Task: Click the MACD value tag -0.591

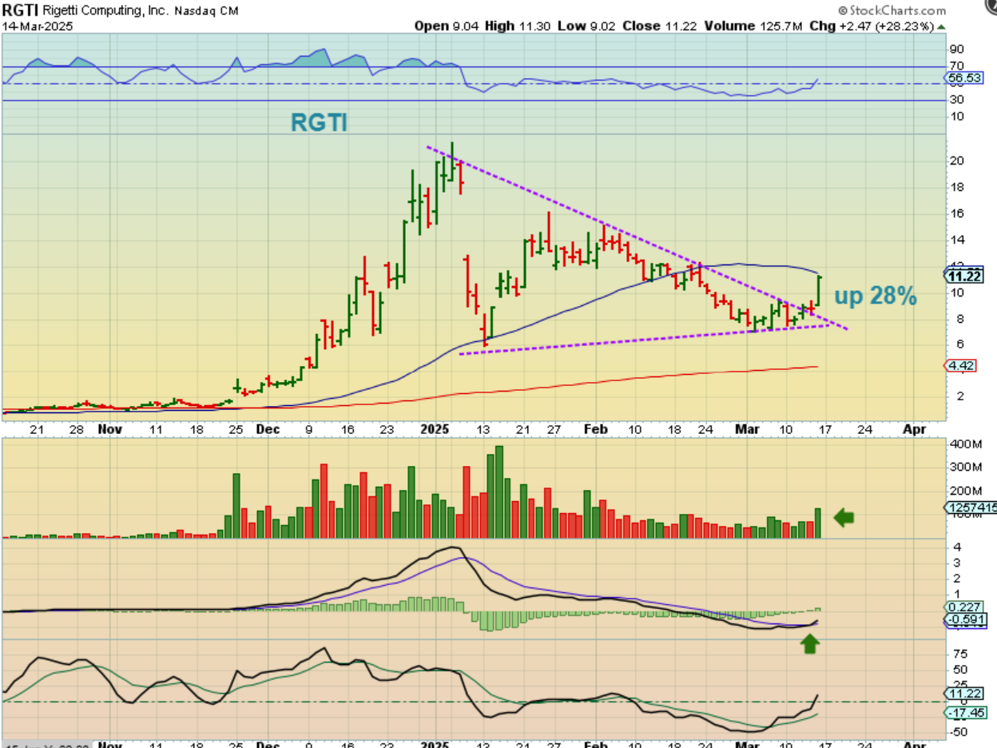Action: (x=965, y=619)
